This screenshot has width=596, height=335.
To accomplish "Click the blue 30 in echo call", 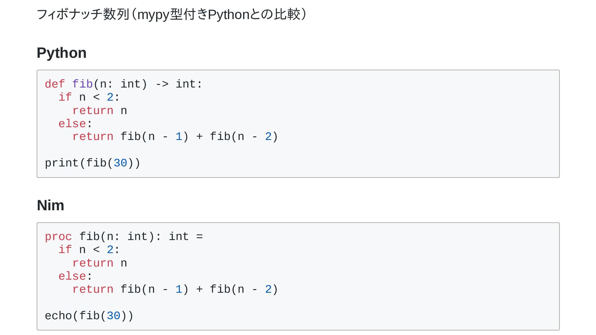I will coord(113,316).
